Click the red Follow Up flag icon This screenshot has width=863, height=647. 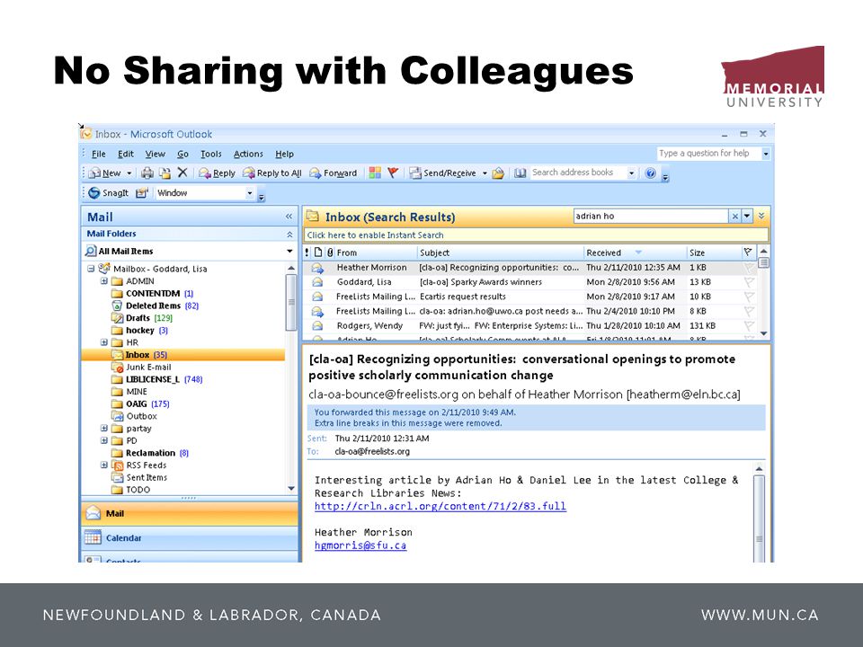(x=393, y=173)
